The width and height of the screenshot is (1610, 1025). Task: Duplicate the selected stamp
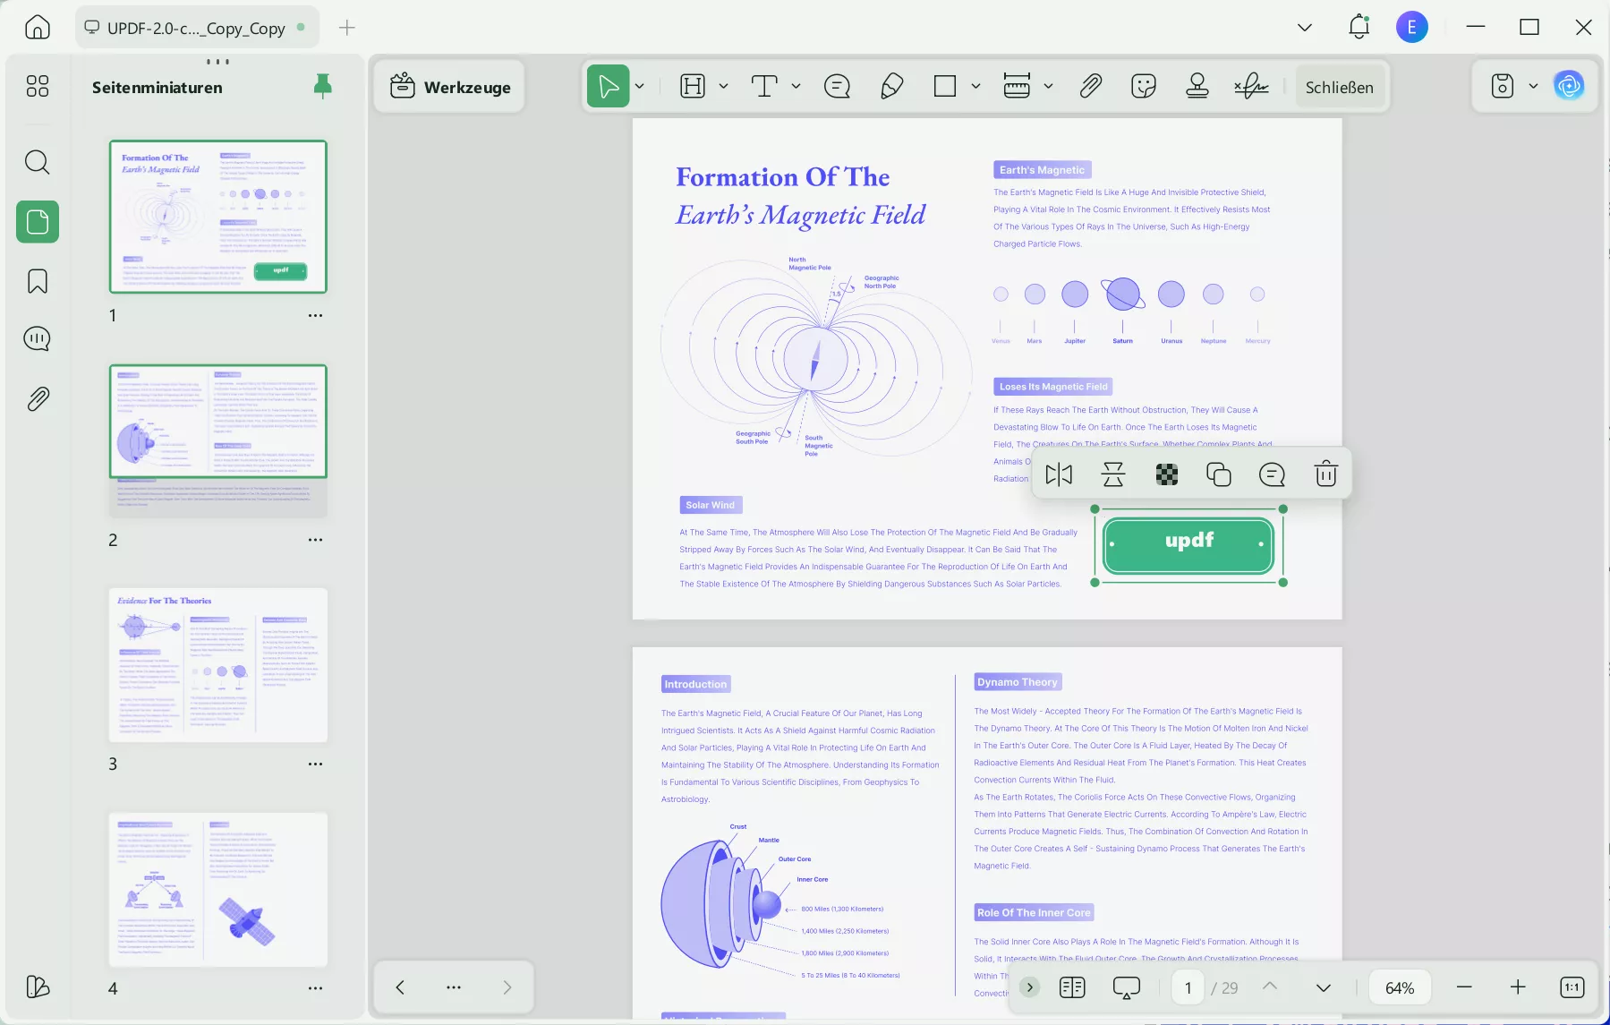coord(1219,474)
